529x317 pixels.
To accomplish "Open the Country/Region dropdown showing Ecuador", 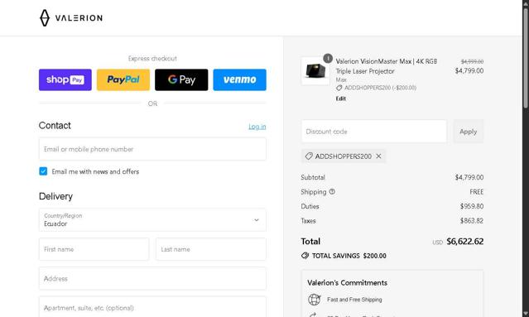I will [x=152, y=220].
